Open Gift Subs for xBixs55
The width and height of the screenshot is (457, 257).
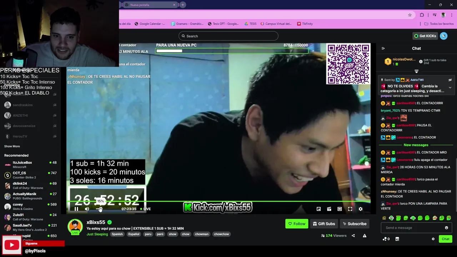[324, 224]
